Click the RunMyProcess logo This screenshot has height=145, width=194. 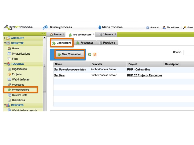click(18, 27)
